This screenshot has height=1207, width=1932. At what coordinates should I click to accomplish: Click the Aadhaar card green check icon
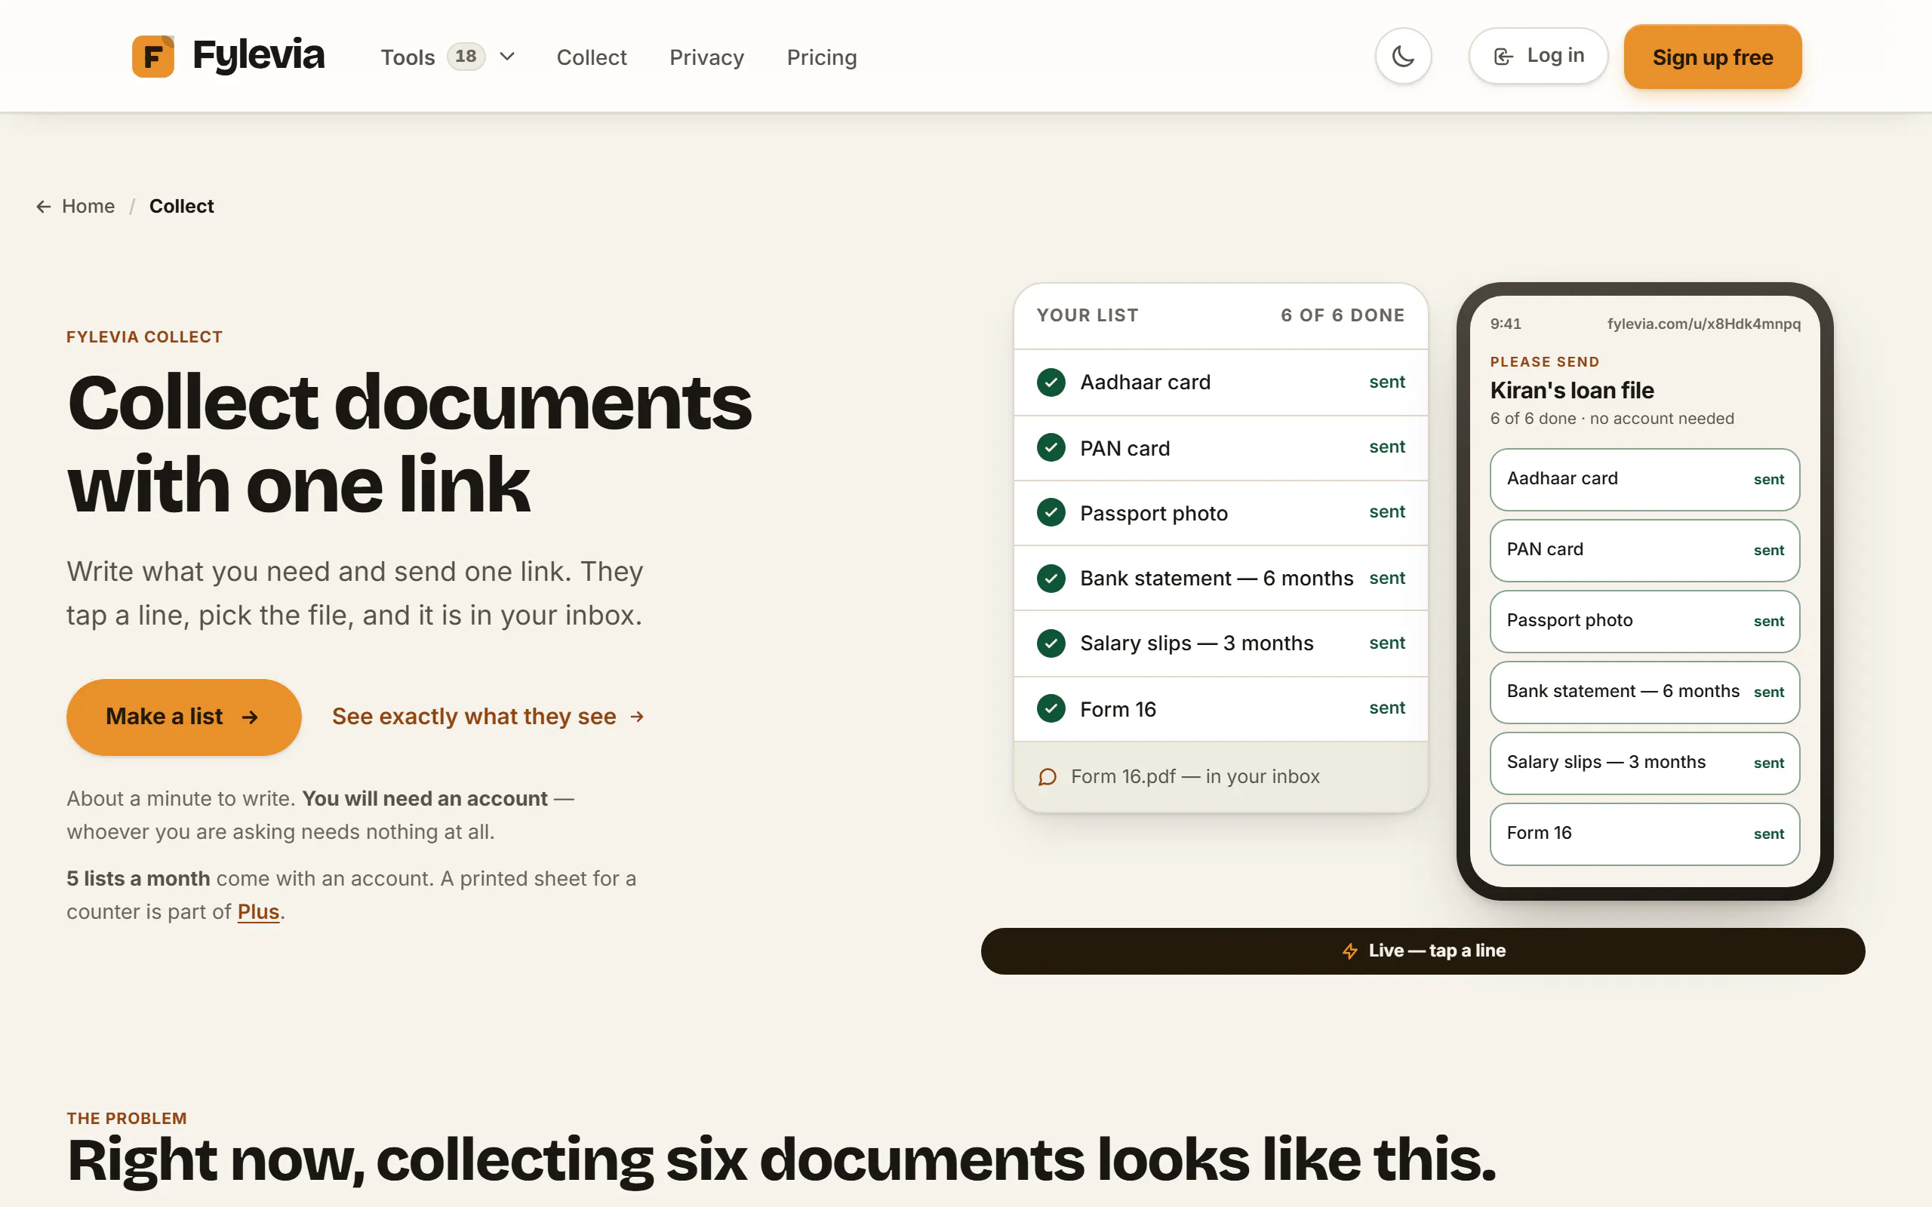pos(1051,382)
